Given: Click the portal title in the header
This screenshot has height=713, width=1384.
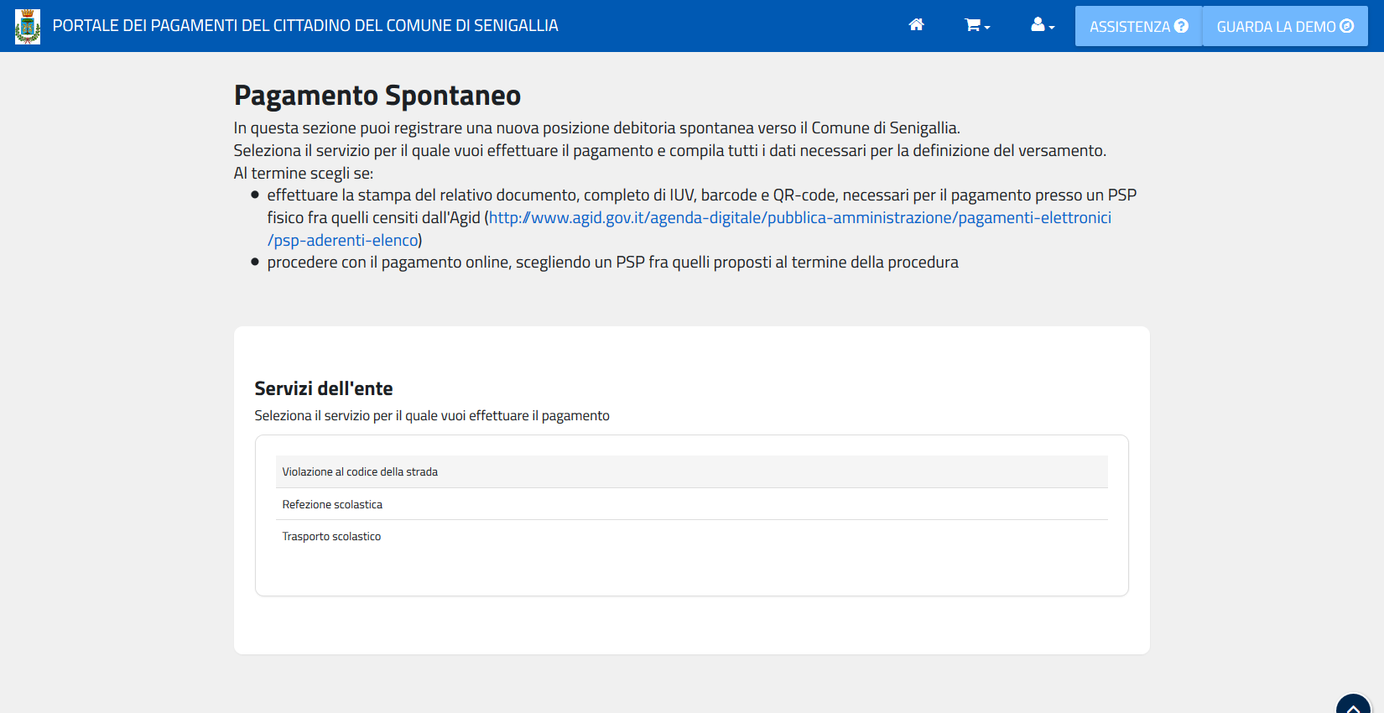Looking at the screenshot, I should pos(305,26).
